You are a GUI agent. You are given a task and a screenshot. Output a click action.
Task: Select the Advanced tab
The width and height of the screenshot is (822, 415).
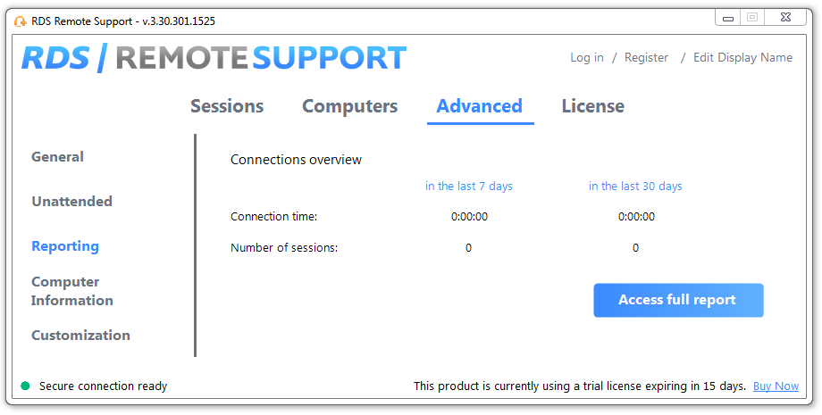480,106
